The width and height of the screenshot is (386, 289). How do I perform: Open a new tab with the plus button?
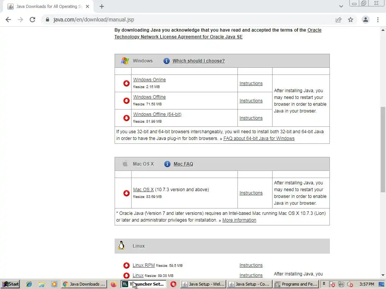[102, 6]
